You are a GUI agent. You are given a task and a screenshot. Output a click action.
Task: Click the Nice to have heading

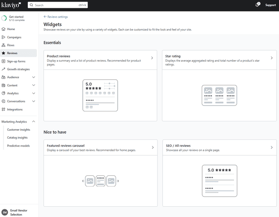[x=55, y=132]
